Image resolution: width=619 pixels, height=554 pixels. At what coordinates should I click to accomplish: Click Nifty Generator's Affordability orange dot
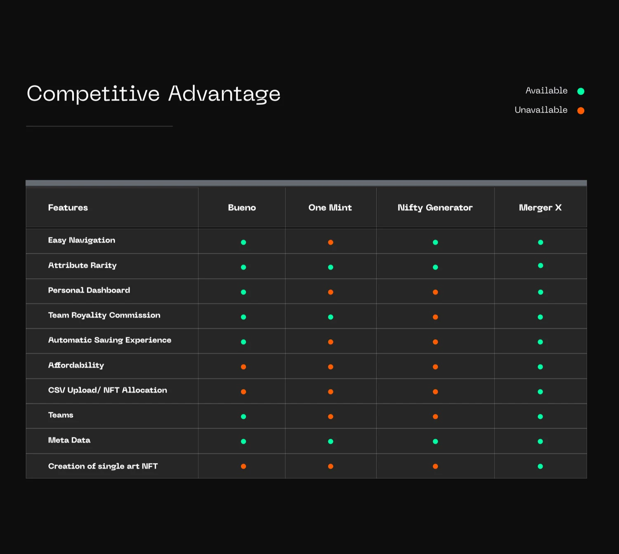pos(435,367)
